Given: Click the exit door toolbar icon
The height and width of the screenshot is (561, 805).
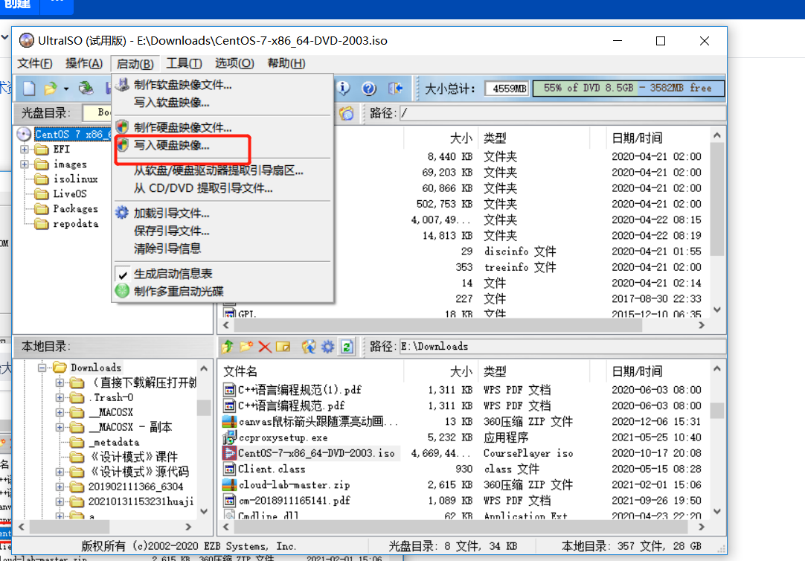Looking at the screenshot, I should pyautogui.click(x=395, y=89).
